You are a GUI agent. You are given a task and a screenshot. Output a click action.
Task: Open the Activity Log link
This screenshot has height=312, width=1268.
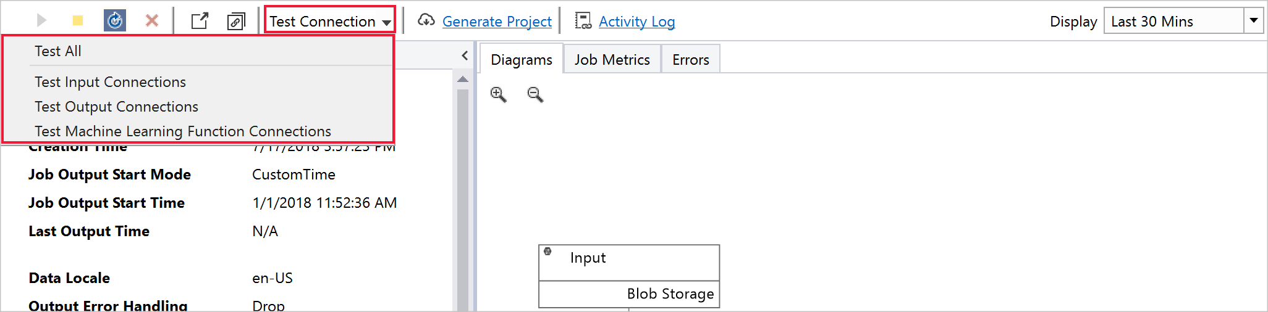636,22
